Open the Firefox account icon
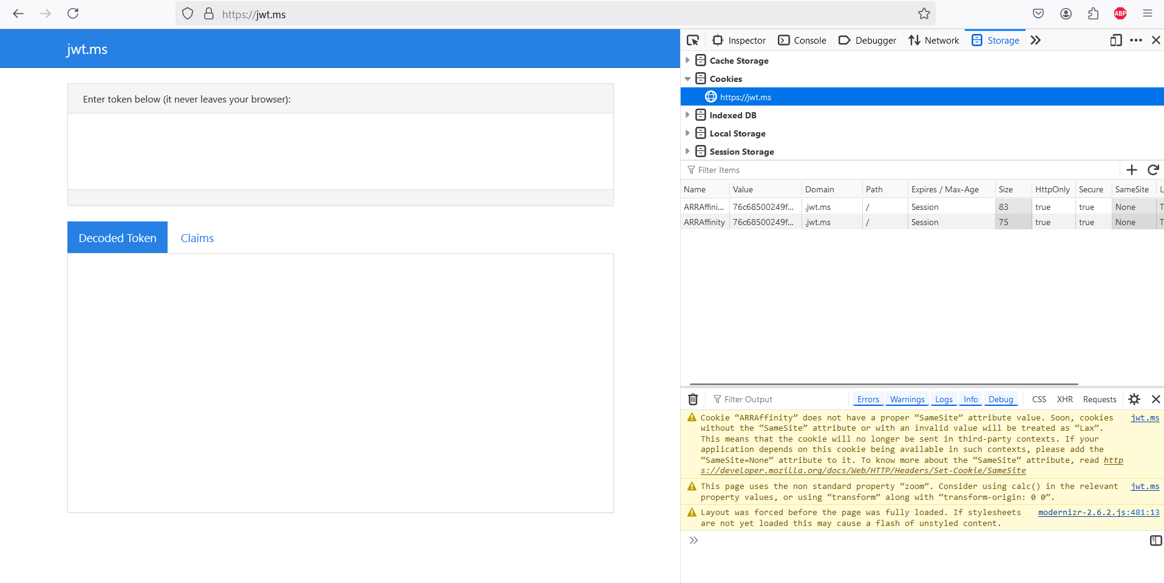This screenshot has width=1164, height=583. 1066,13
